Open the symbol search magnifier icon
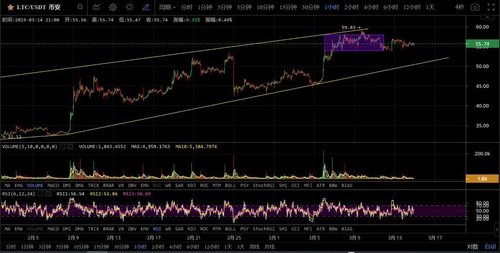500x253 pixels. click(x=81, y=7)
